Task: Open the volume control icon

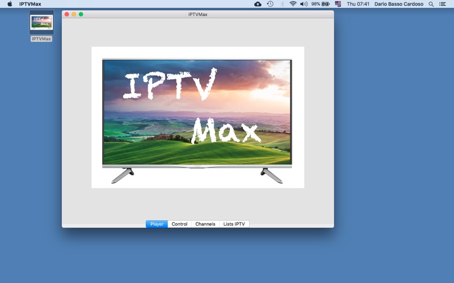Action: click(304, 4)
